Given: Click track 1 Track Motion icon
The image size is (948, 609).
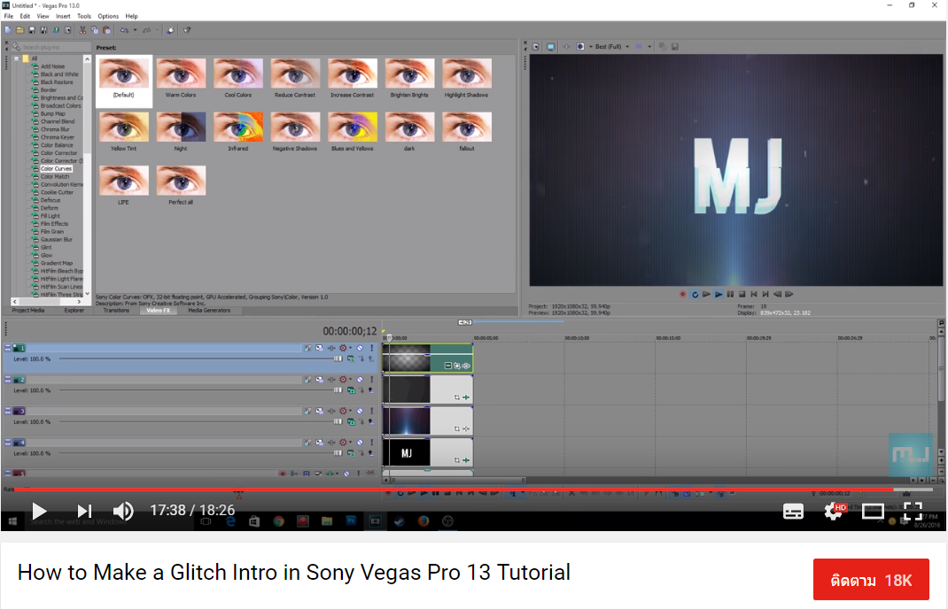Looking at the screenshot, I should point(319,348).
